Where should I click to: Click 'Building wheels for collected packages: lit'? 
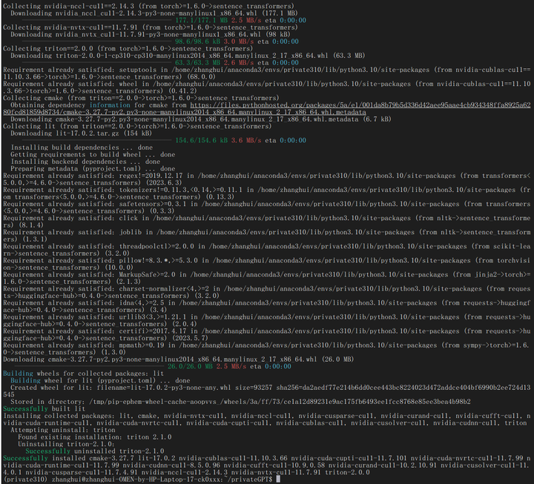click(83, 374)
